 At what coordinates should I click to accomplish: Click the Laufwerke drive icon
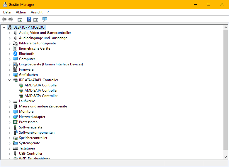[x=15, y=102]
